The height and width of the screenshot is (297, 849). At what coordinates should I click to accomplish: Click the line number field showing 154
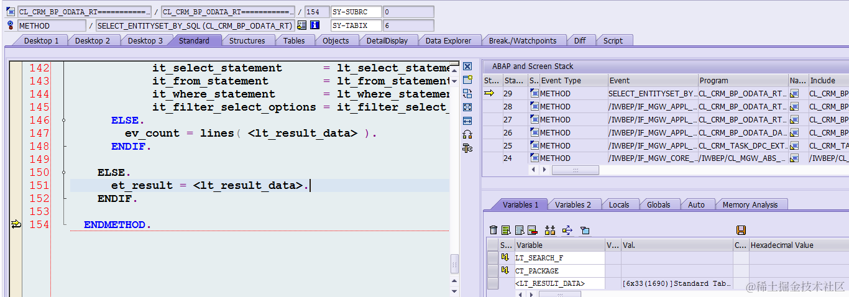pos(317,12)
